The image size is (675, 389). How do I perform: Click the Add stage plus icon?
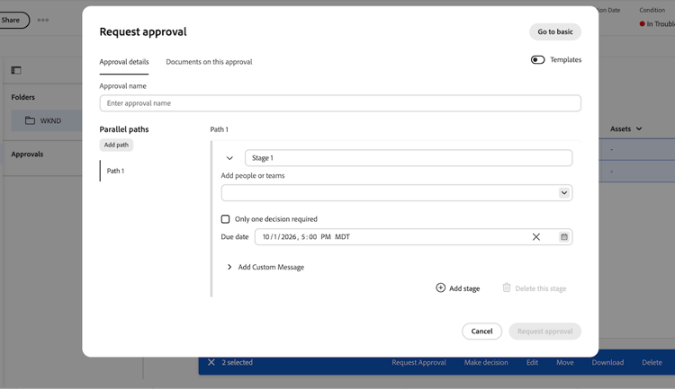point(440,288)
